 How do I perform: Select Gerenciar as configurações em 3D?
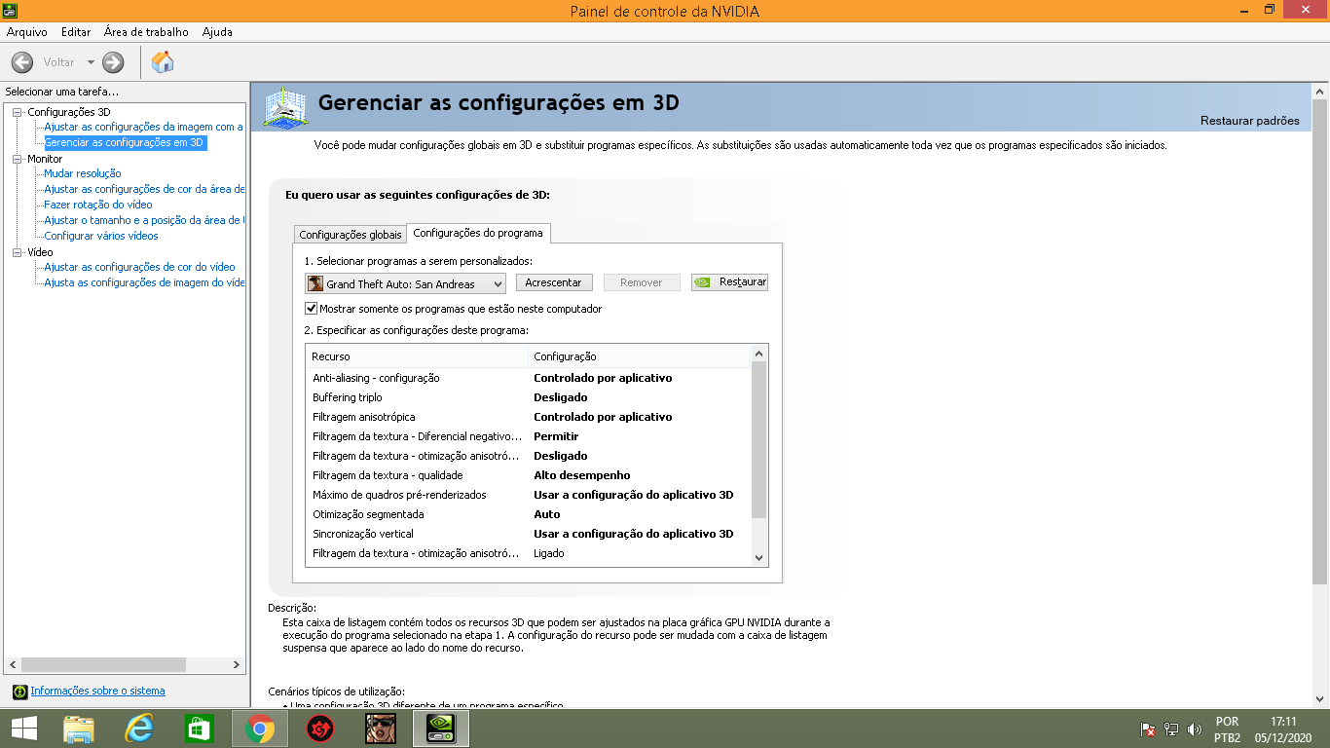125,142
